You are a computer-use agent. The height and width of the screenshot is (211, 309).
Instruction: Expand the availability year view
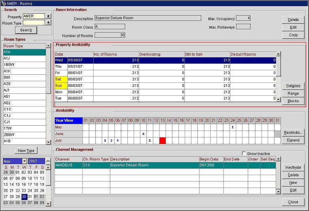[293, 140]
